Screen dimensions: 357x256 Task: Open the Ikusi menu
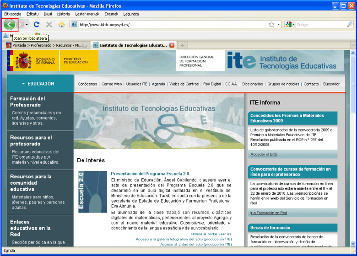click(48, 14)
